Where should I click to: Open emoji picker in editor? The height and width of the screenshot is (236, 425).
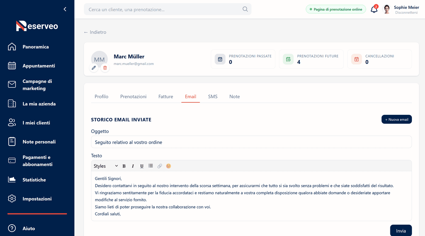pos(169,166)
